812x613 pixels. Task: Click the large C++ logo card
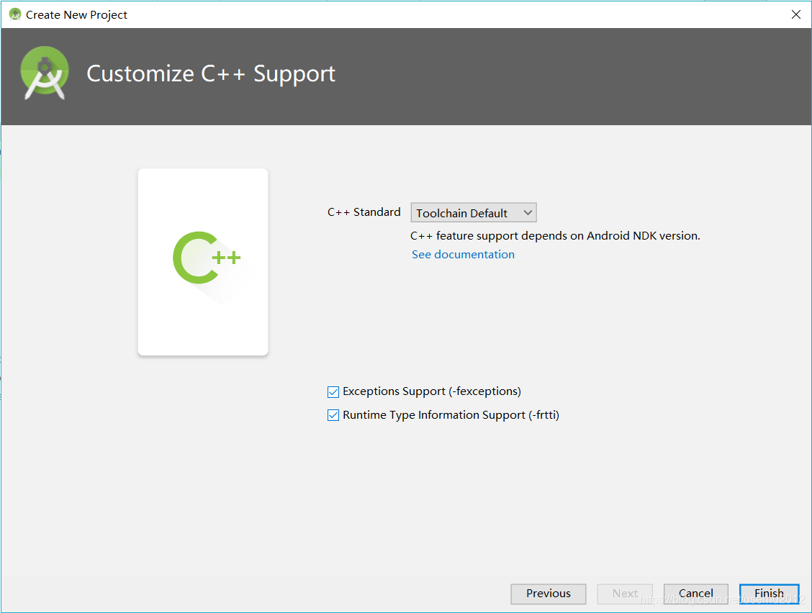[202, 261]
